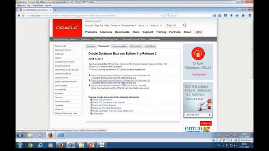Click download arrow beside Linux x64 edition
This screenshot has height=151, width=269.
90,85
